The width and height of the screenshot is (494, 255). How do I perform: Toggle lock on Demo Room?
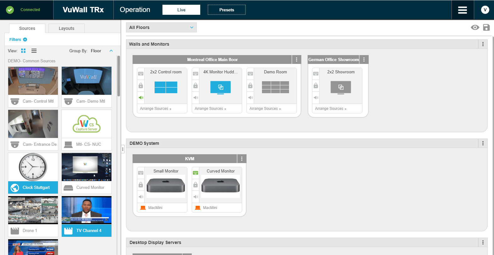(250, 86)
